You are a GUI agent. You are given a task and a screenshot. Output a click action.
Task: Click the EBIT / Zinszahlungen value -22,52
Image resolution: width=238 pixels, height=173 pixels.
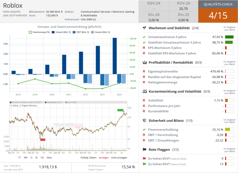tap(219, 140)
